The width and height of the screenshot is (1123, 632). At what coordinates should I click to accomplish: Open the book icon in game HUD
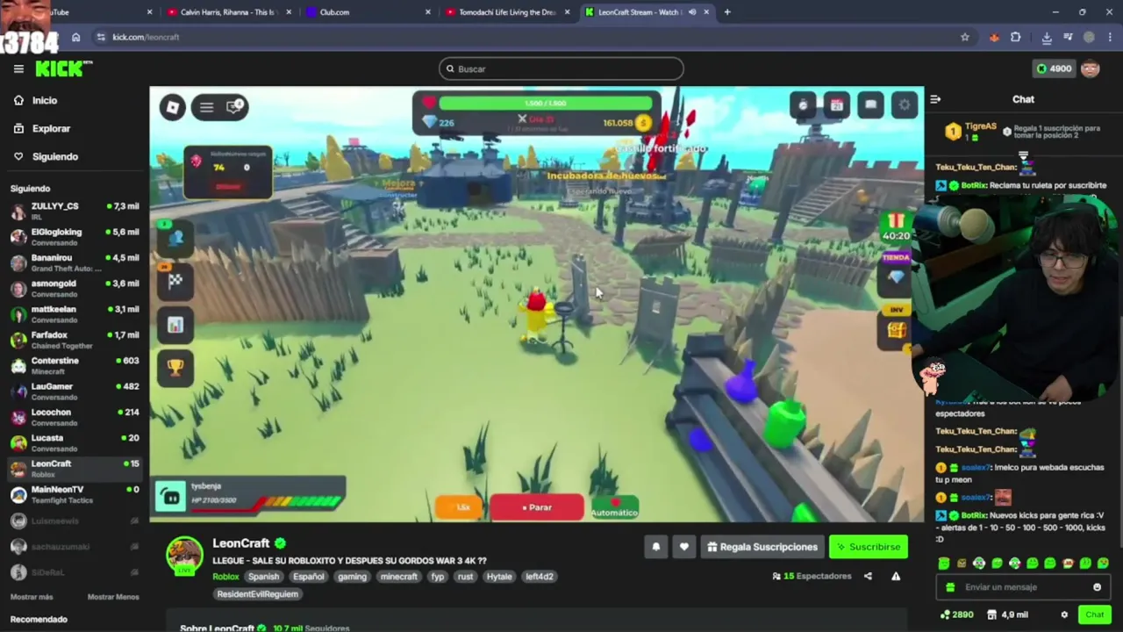coord(870,105)
